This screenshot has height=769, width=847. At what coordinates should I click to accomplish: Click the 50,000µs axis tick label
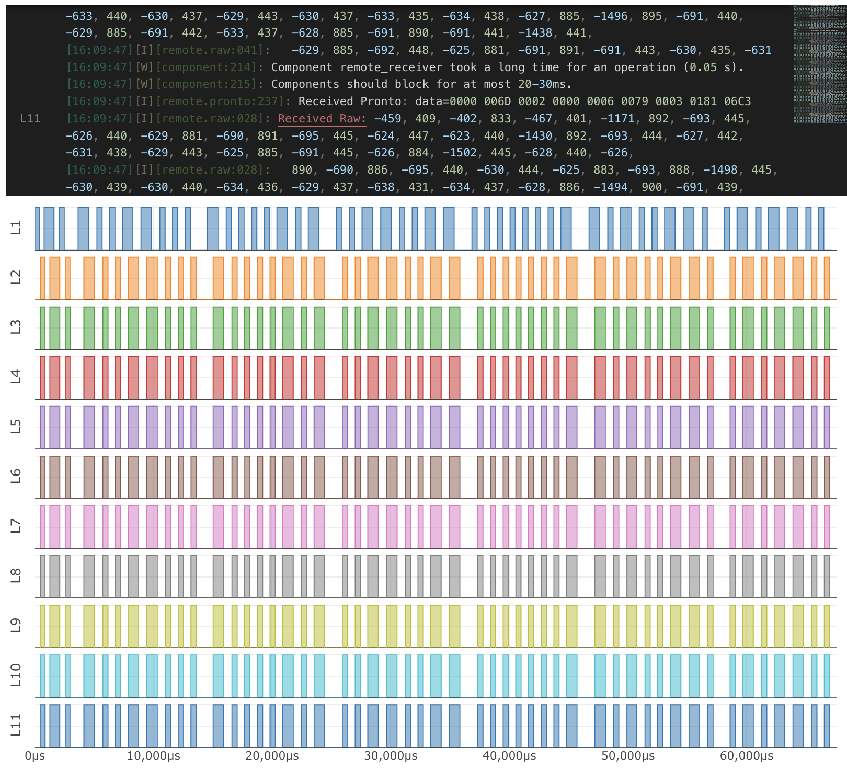[x=628, y=756]
